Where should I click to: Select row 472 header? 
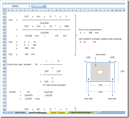[5, 82]
